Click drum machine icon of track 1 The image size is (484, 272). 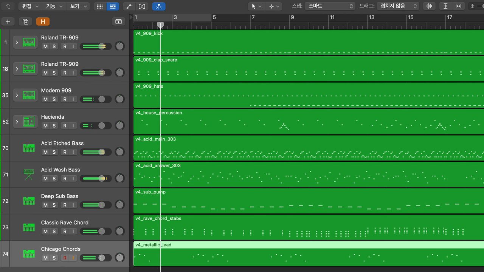point(29,42)
